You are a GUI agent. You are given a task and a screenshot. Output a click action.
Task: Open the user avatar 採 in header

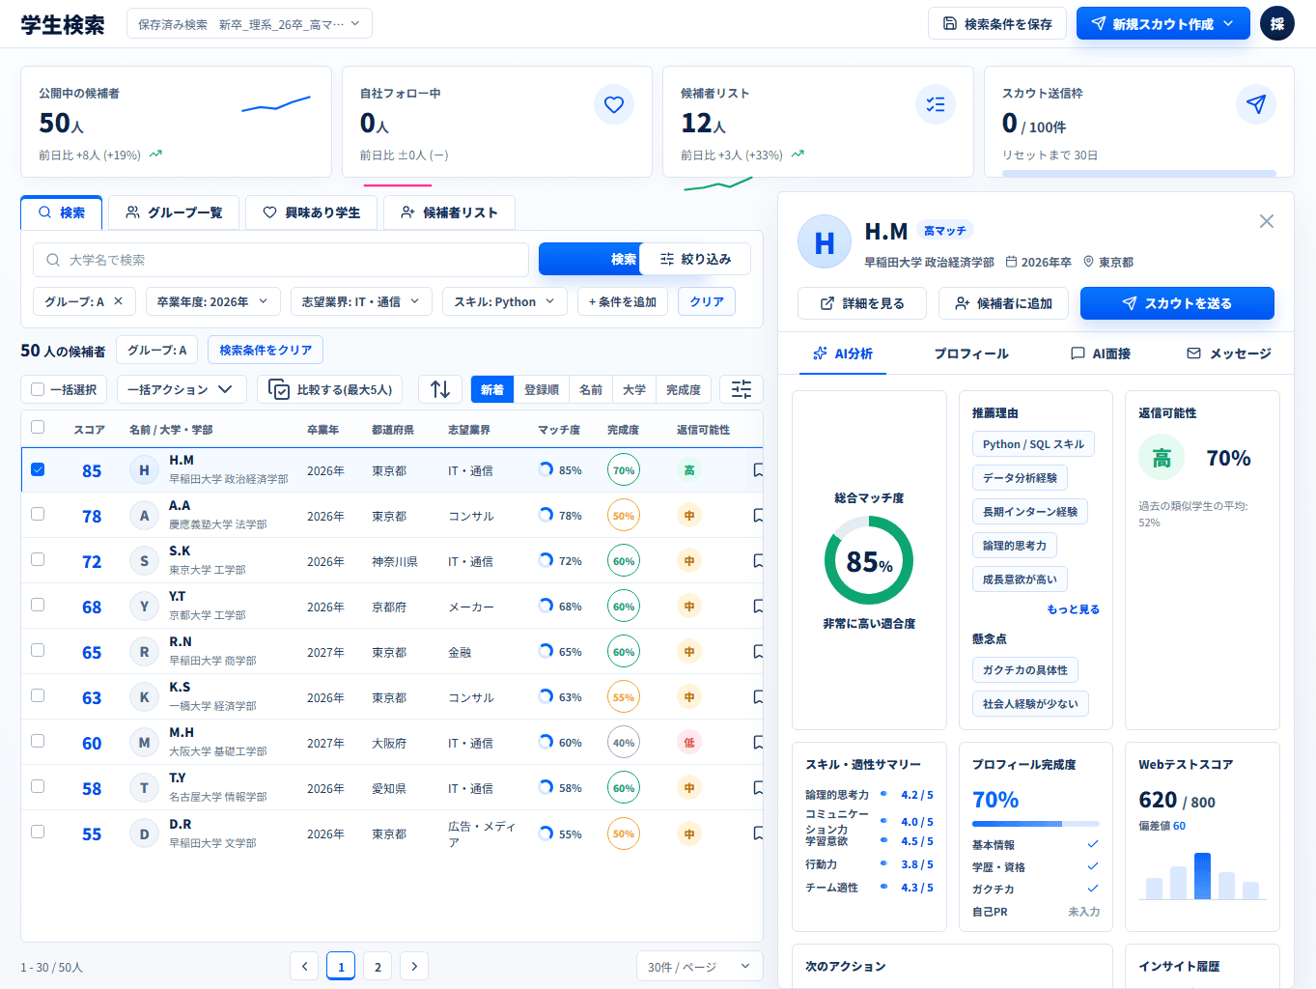pyautogui.click(x=1276, y=24)
